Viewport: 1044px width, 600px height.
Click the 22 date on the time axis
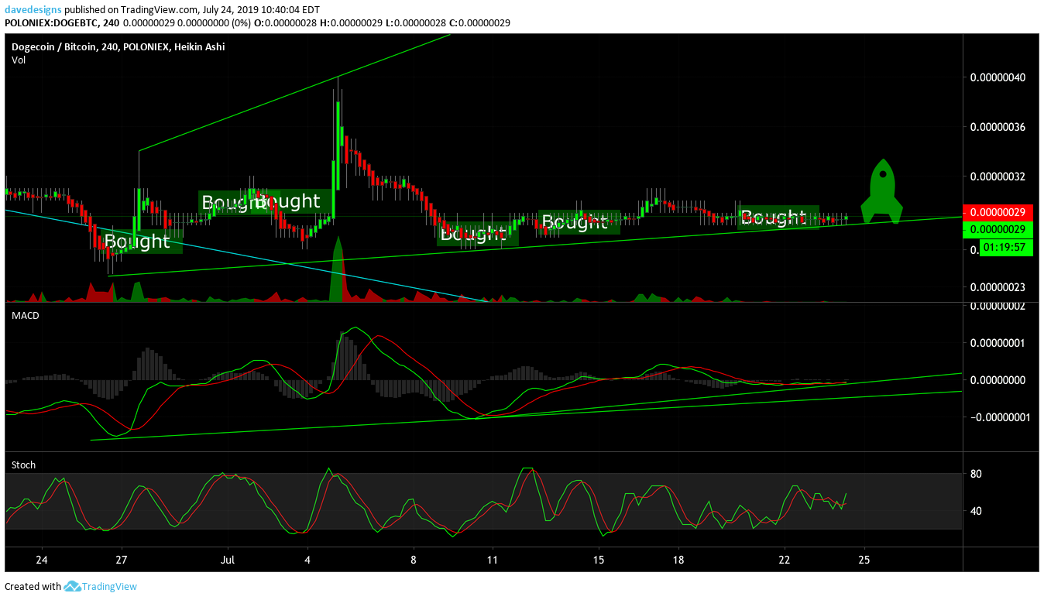(x=784, y=560)
